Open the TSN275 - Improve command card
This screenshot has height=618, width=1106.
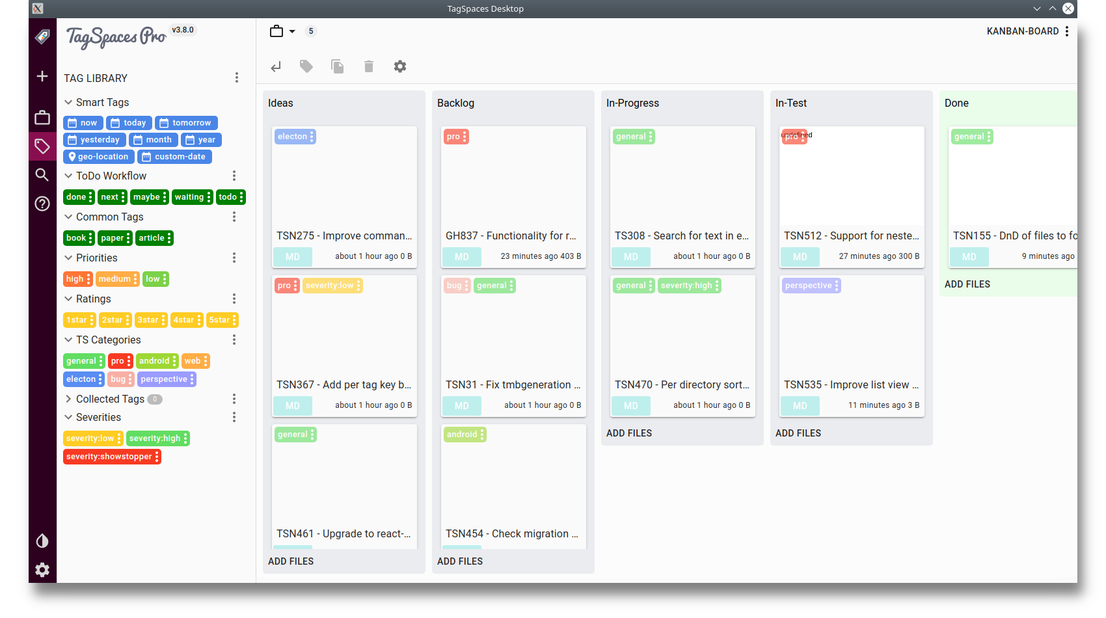pos(345,197)
